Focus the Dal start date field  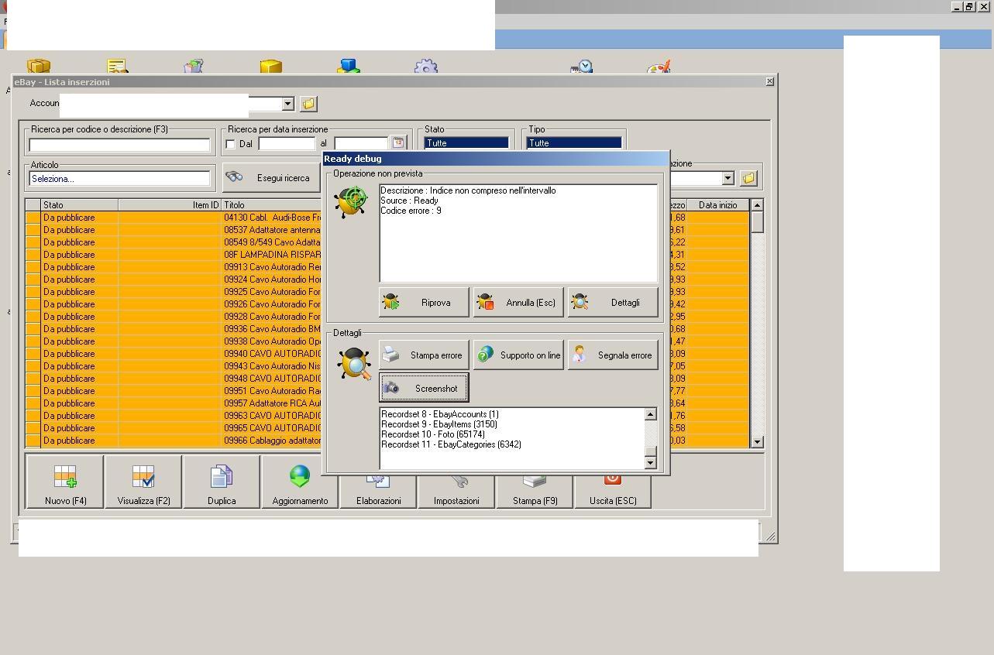pyautogui.click(x=287, y=144)
